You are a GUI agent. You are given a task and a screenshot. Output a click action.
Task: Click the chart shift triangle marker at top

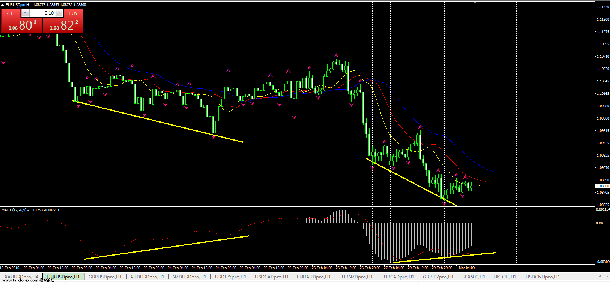coord(475,3)
